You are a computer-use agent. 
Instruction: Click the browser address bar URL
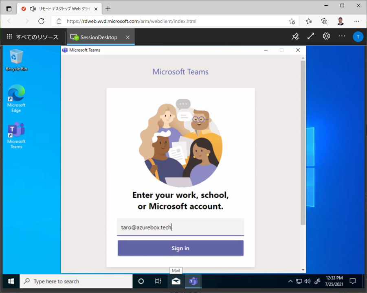pos(132,21)
